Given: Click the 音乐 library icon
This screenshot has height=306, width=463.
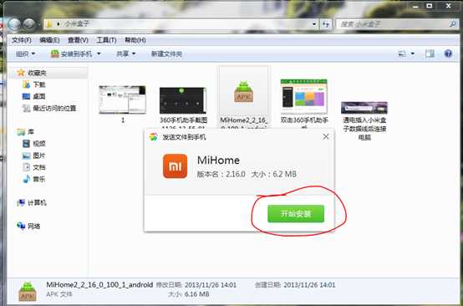Looking at the screenshot, I should pyautogui.click(x=27, y=179).
